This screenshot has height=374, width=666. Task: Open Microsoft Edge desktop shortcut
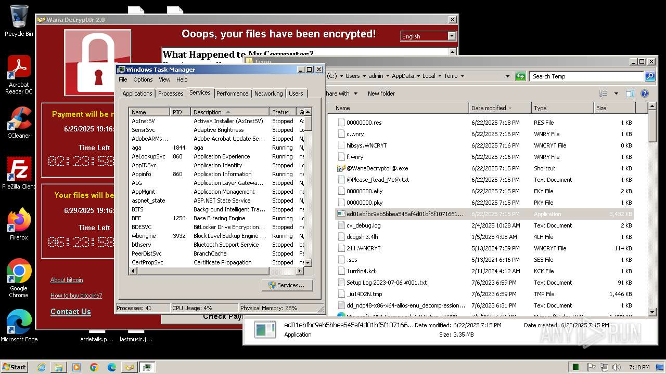click(19, 326)
